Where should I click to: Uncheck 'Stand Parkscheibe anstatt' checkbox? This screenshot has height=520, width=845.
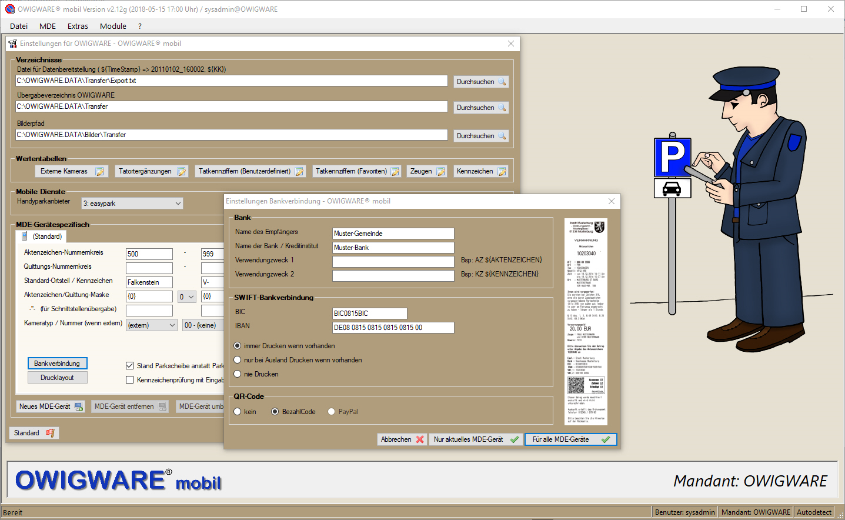[130, 366]
